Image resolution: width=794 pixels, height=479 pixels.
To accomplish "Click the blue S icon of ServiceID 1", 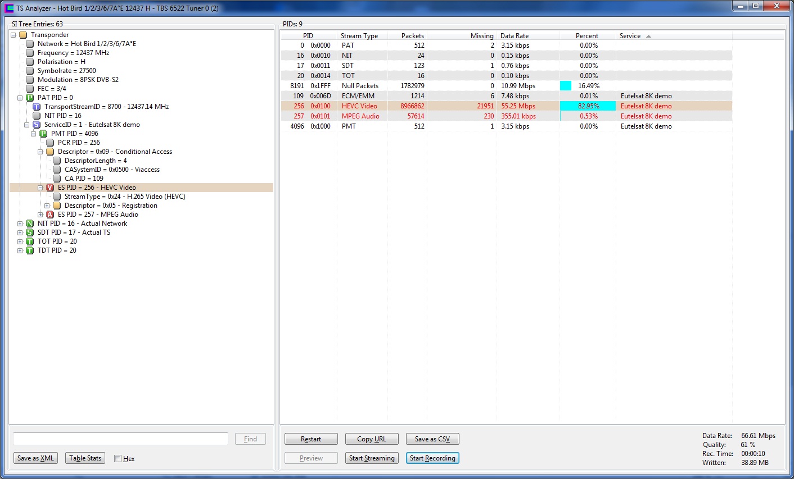I will (x=37, y=125).
